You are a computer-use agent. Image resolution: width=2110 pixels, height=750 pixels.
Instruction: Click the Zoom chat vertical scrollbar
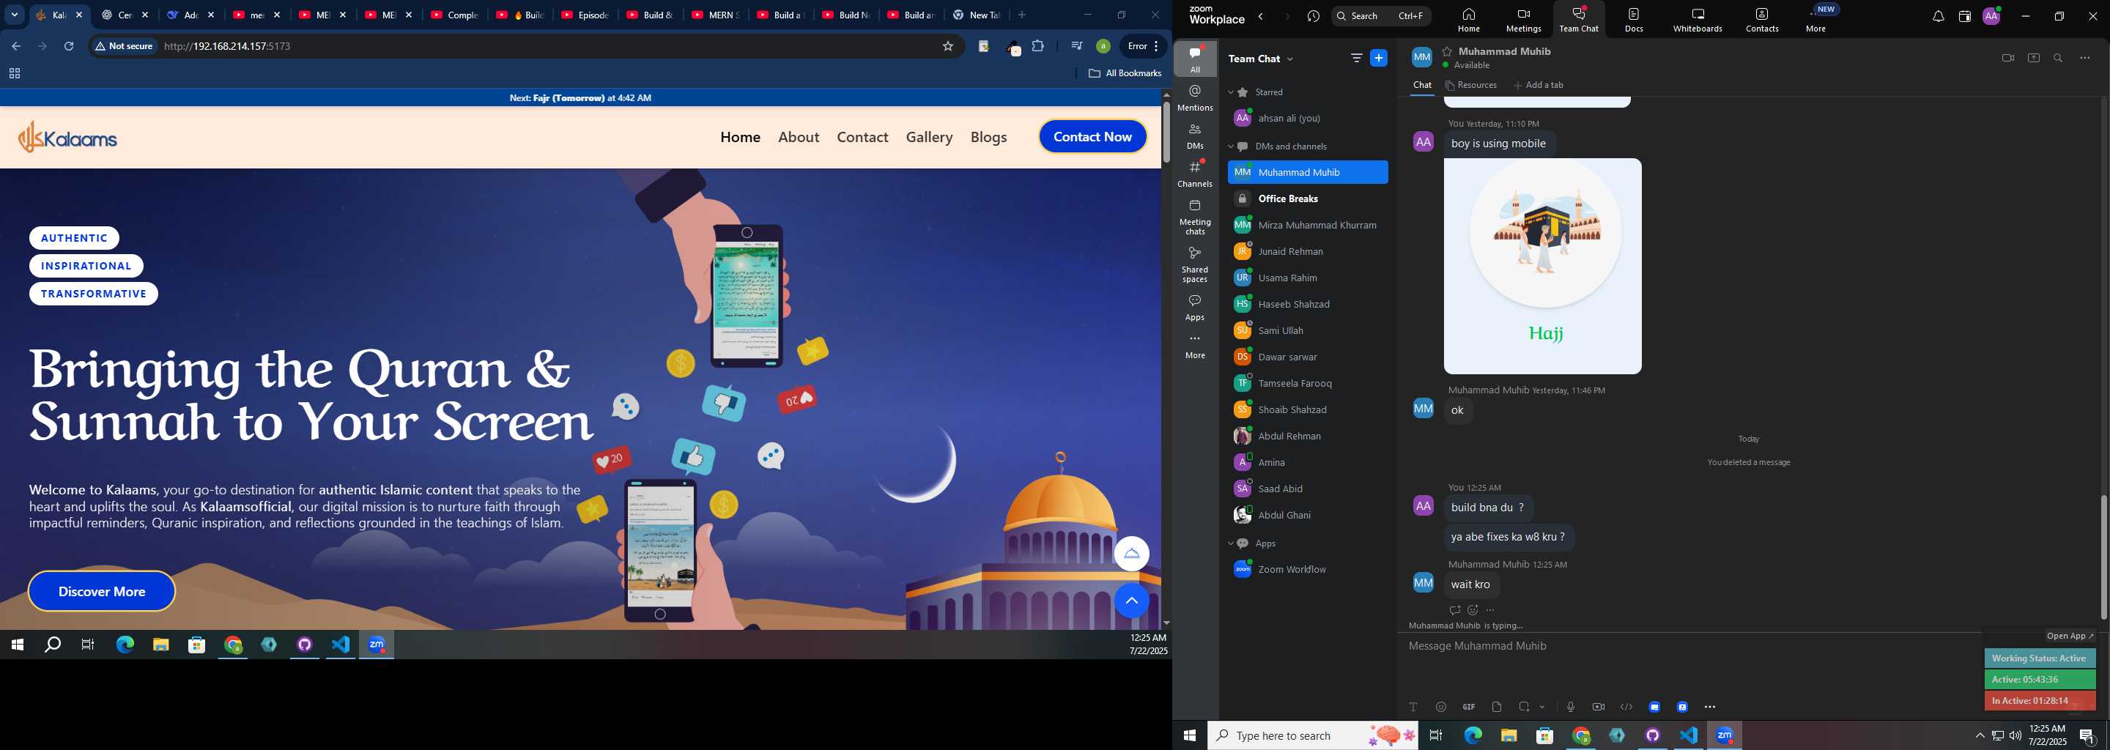coord(2103,557)
